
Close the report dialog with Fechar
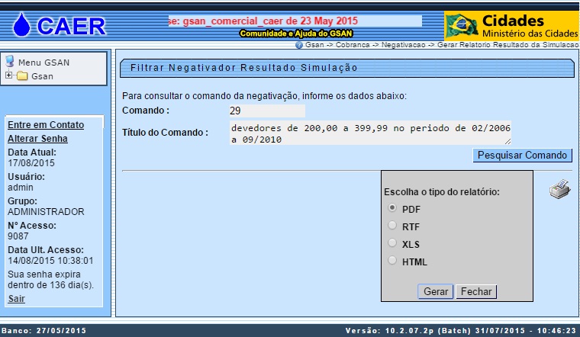pos(476,291)
